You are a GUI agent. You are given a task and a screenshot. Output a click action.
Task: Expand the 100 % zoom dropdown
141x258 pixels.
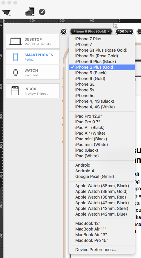coord(124,31)
